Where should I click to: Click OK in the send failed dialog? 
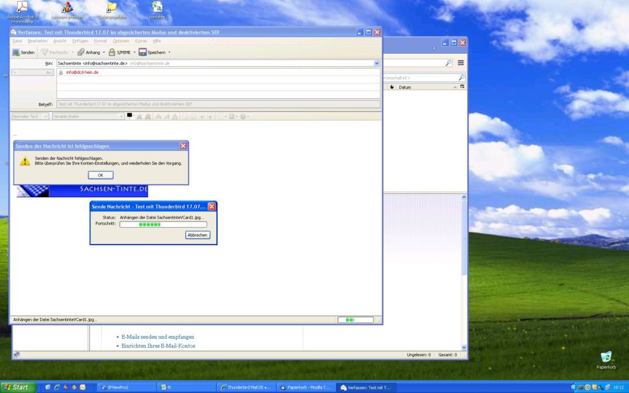[100, 175]
